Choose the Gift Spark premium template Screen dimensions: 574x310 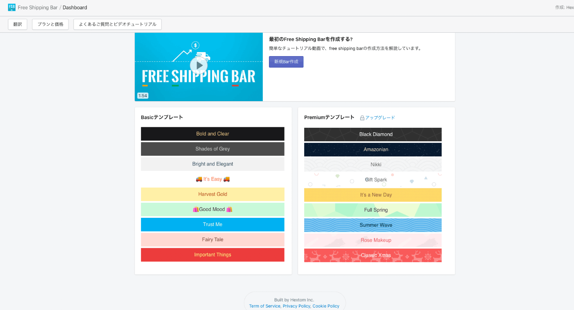373,180
